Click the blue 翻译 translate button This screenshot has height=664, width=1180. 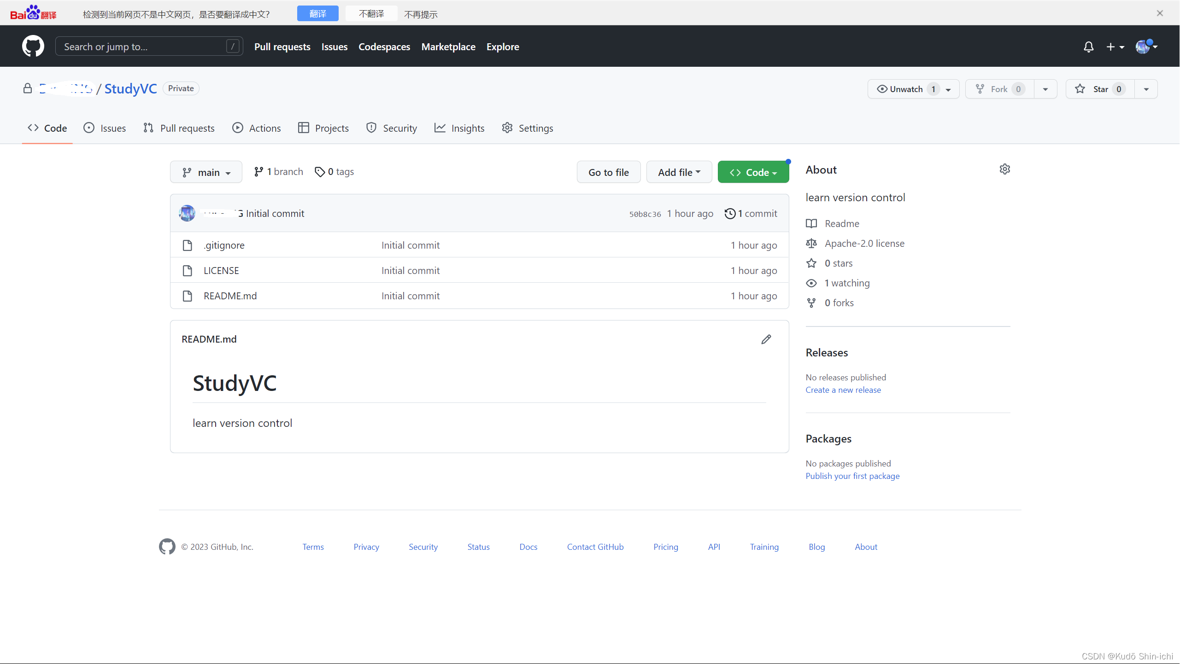[x=317, y=14]
